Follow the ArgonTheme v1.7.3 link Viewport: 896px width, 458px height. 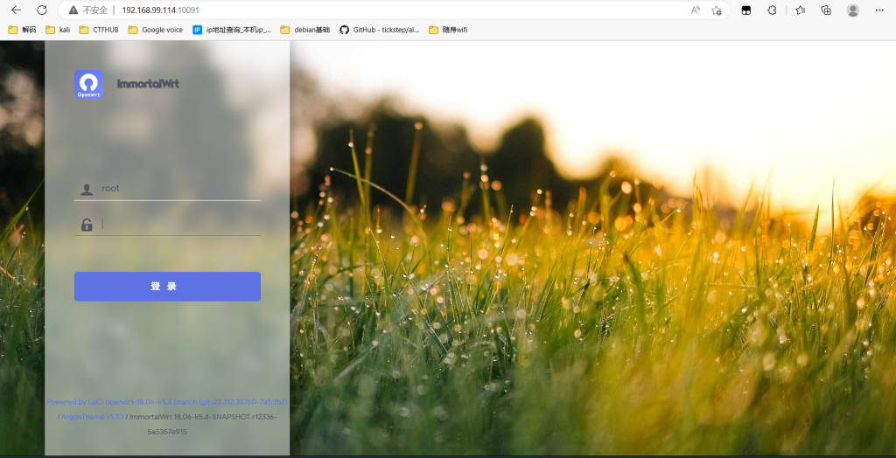(93, 417)
